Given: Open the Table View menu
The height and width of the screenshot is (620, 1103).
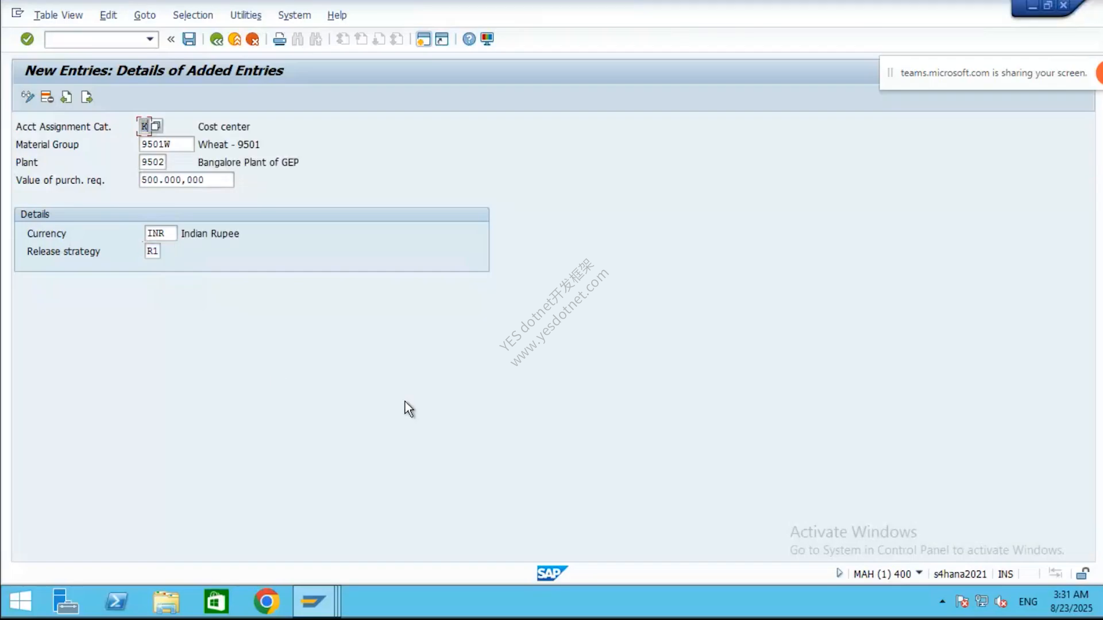Looking at the screenshot, I should [x=58, y=15].
